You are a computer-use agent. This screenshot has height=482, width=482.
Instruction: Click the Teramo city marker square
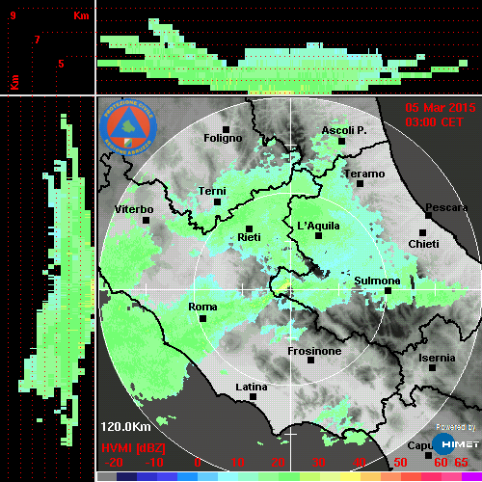(361, 184)
